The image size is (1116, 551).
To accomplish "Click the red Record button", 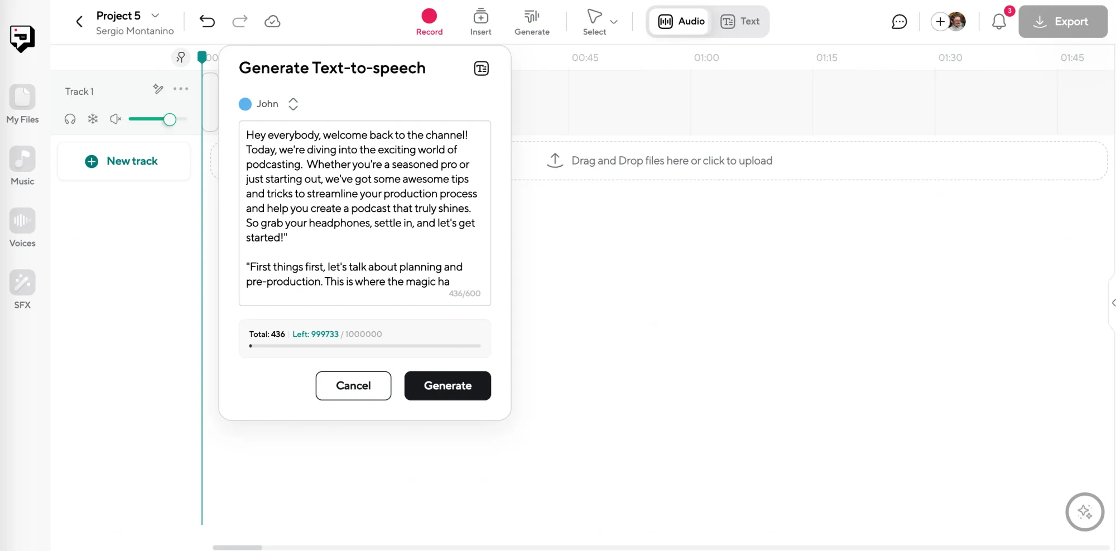I will point(429,17).
